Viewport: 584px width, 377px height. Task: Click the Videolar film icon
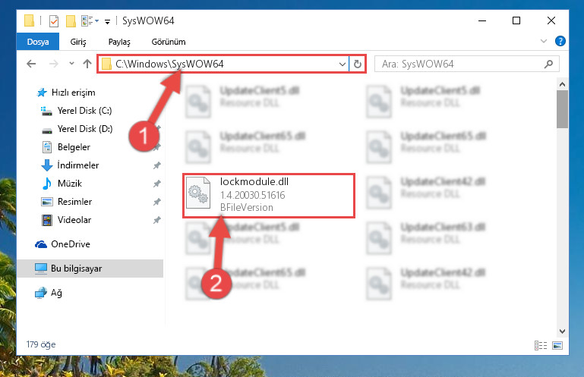click(47, 220)
